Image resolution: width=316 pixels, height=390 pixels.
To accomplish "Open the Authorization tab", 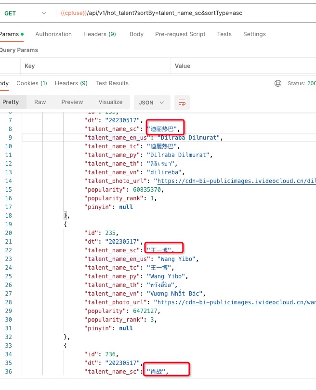I will point(53,34).
